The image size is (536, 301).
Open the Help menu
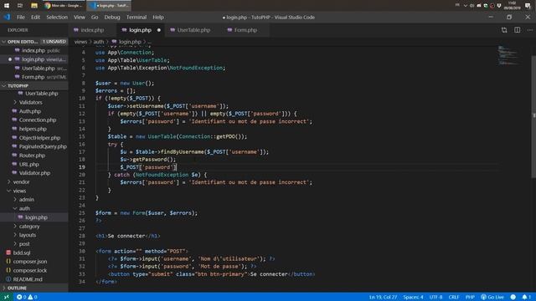[x=158, y=17]
